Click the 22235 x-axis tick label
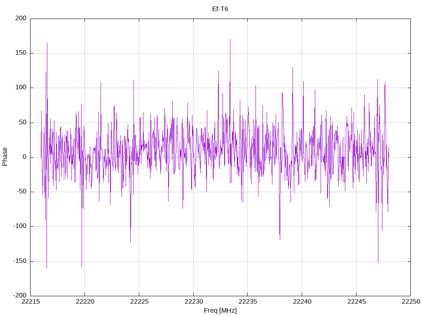This screenshot has width=422, height=316. 248,302
